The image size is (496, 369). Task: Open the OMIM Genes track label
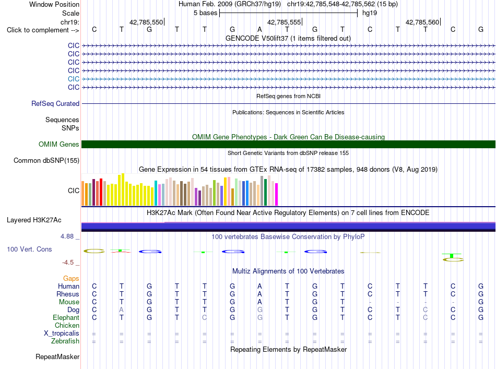click(59, 144)
